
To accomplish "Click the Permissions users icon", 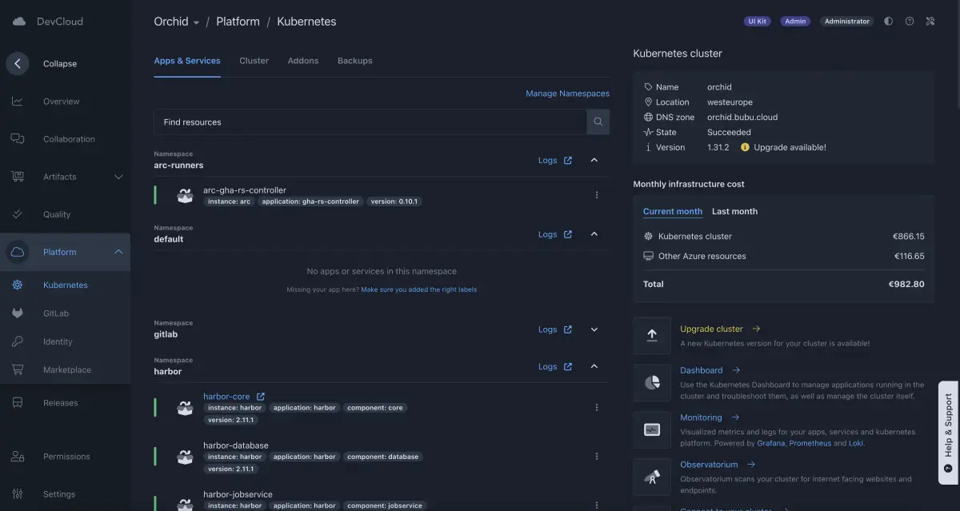I will (18, 457).
